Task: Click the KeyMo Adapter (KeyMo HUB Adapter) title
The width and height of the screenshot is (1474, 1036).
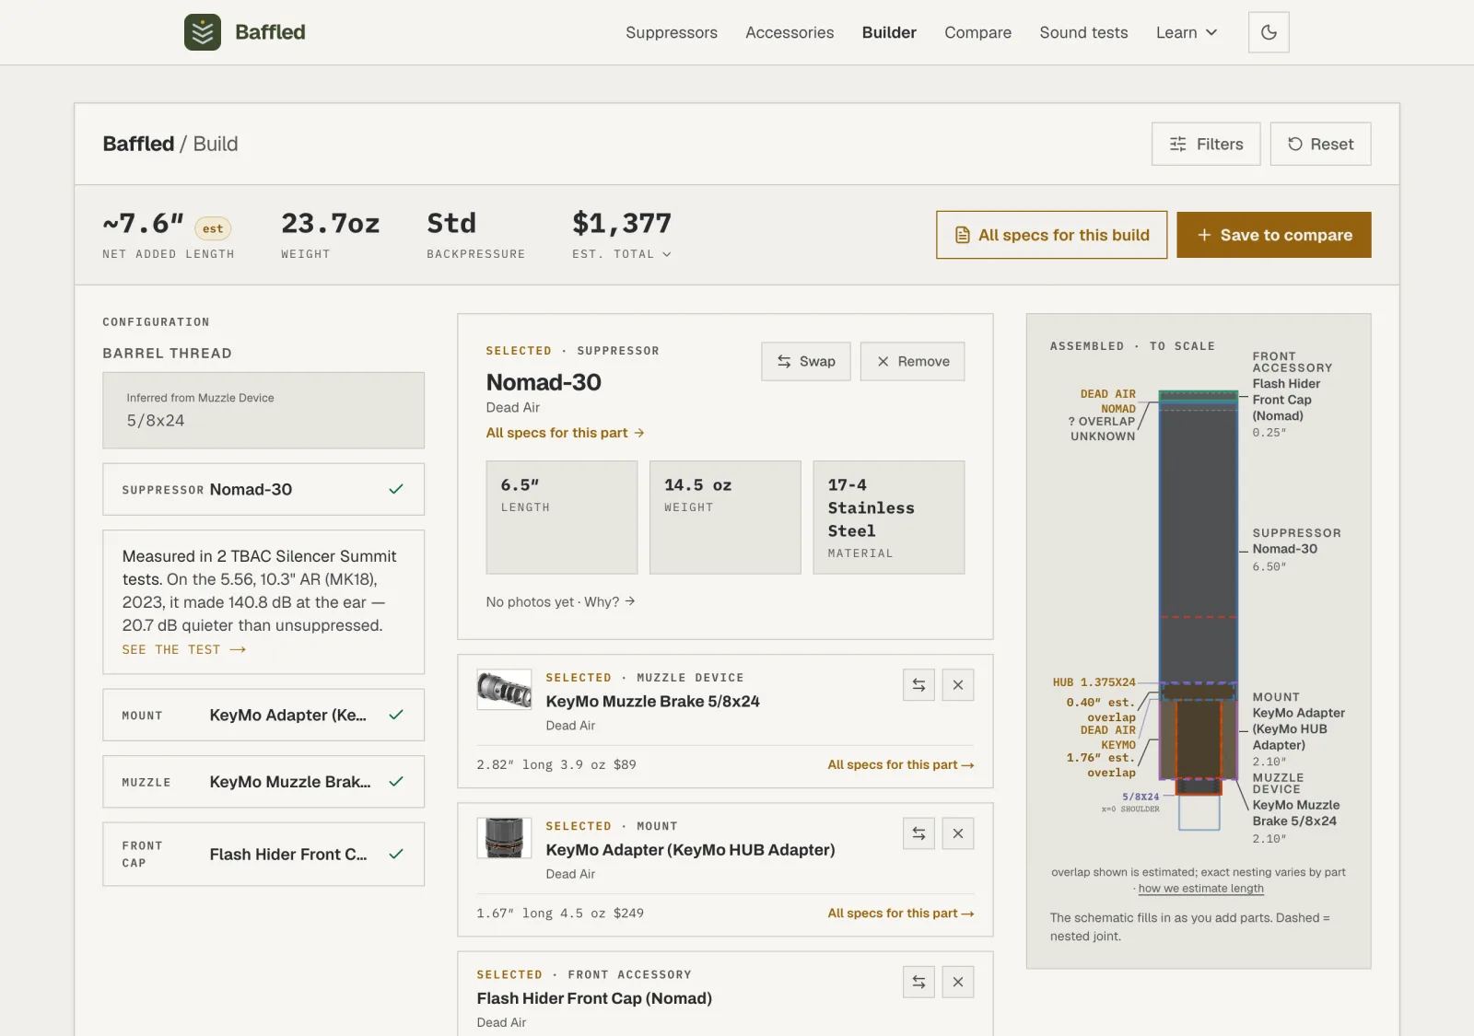Action: pyautogui.click(x=690, y=850)
